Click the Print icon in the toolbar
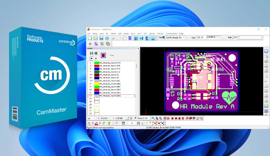270x156 pixels. coord(107,38)
